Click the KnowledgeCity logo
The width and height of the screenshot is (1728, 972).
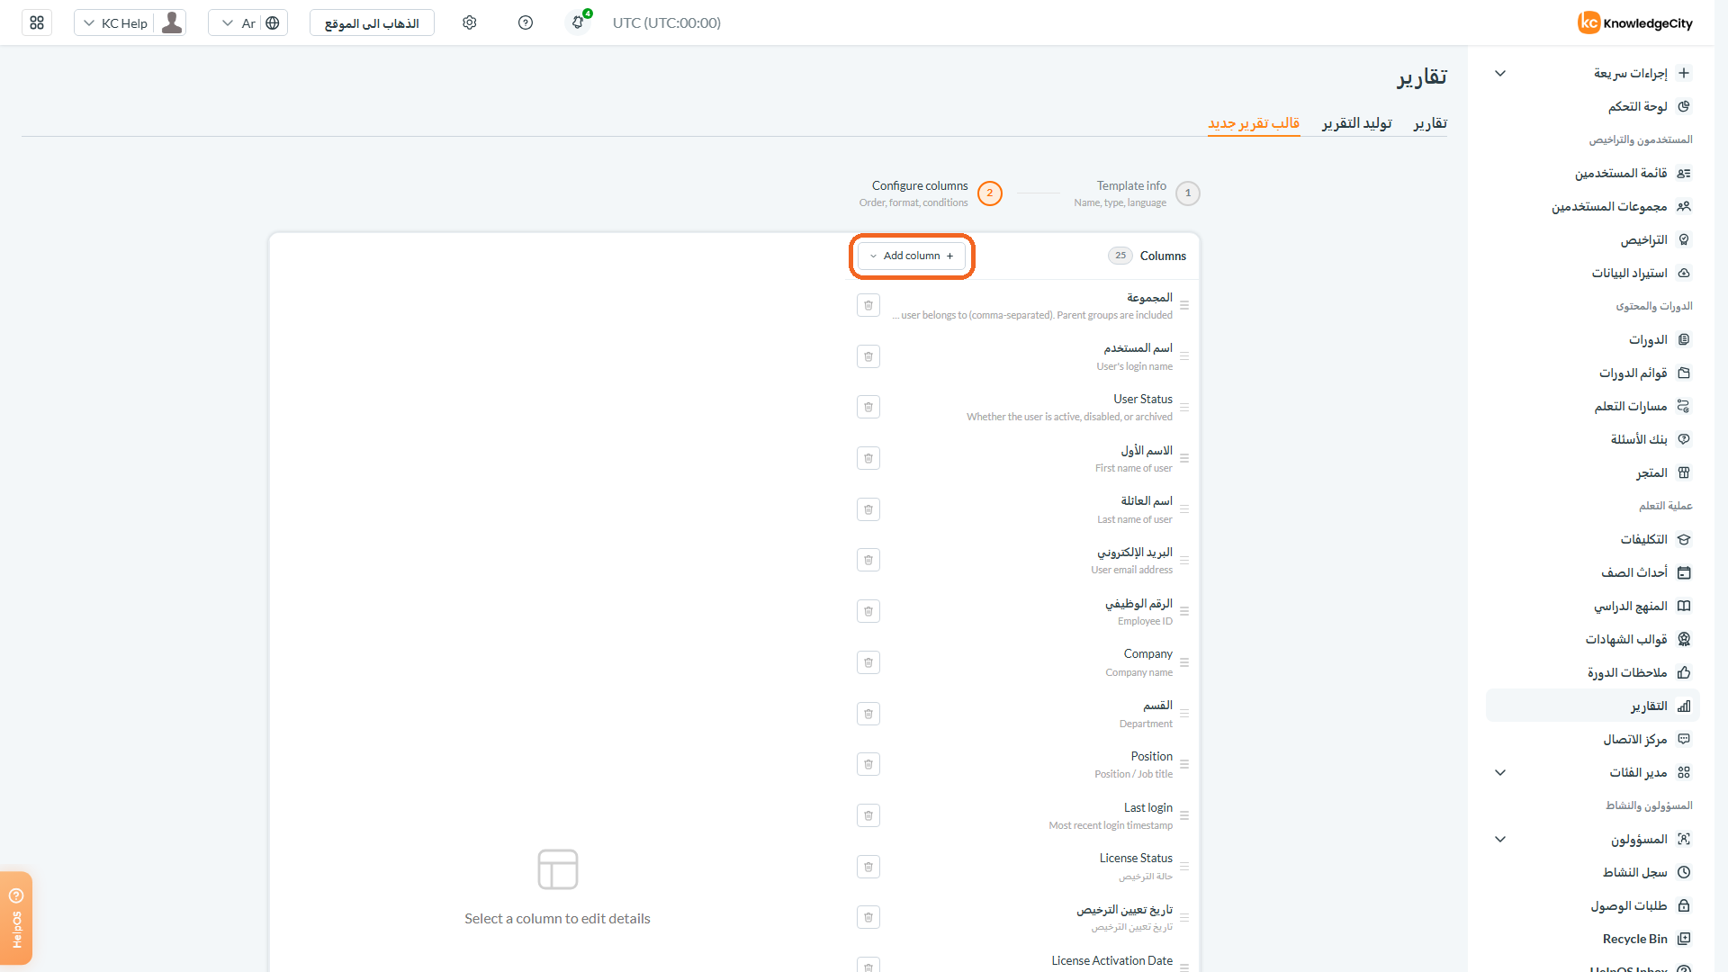click(1635, 22)
